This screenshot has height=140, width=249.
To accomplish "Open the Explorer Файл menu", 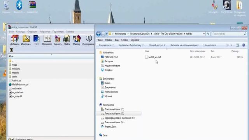I will [x=100, y=40].
